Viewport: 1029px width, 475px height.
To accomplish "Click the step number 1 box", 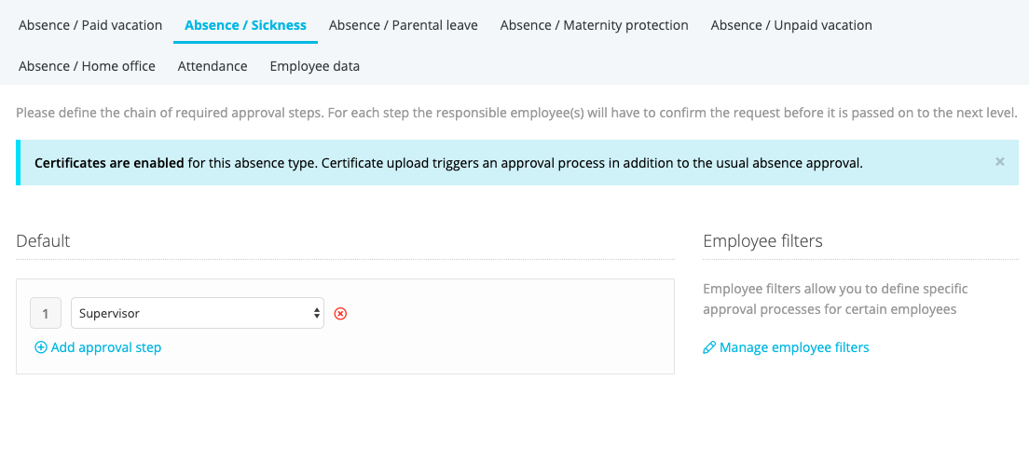I will coord(46,314).
